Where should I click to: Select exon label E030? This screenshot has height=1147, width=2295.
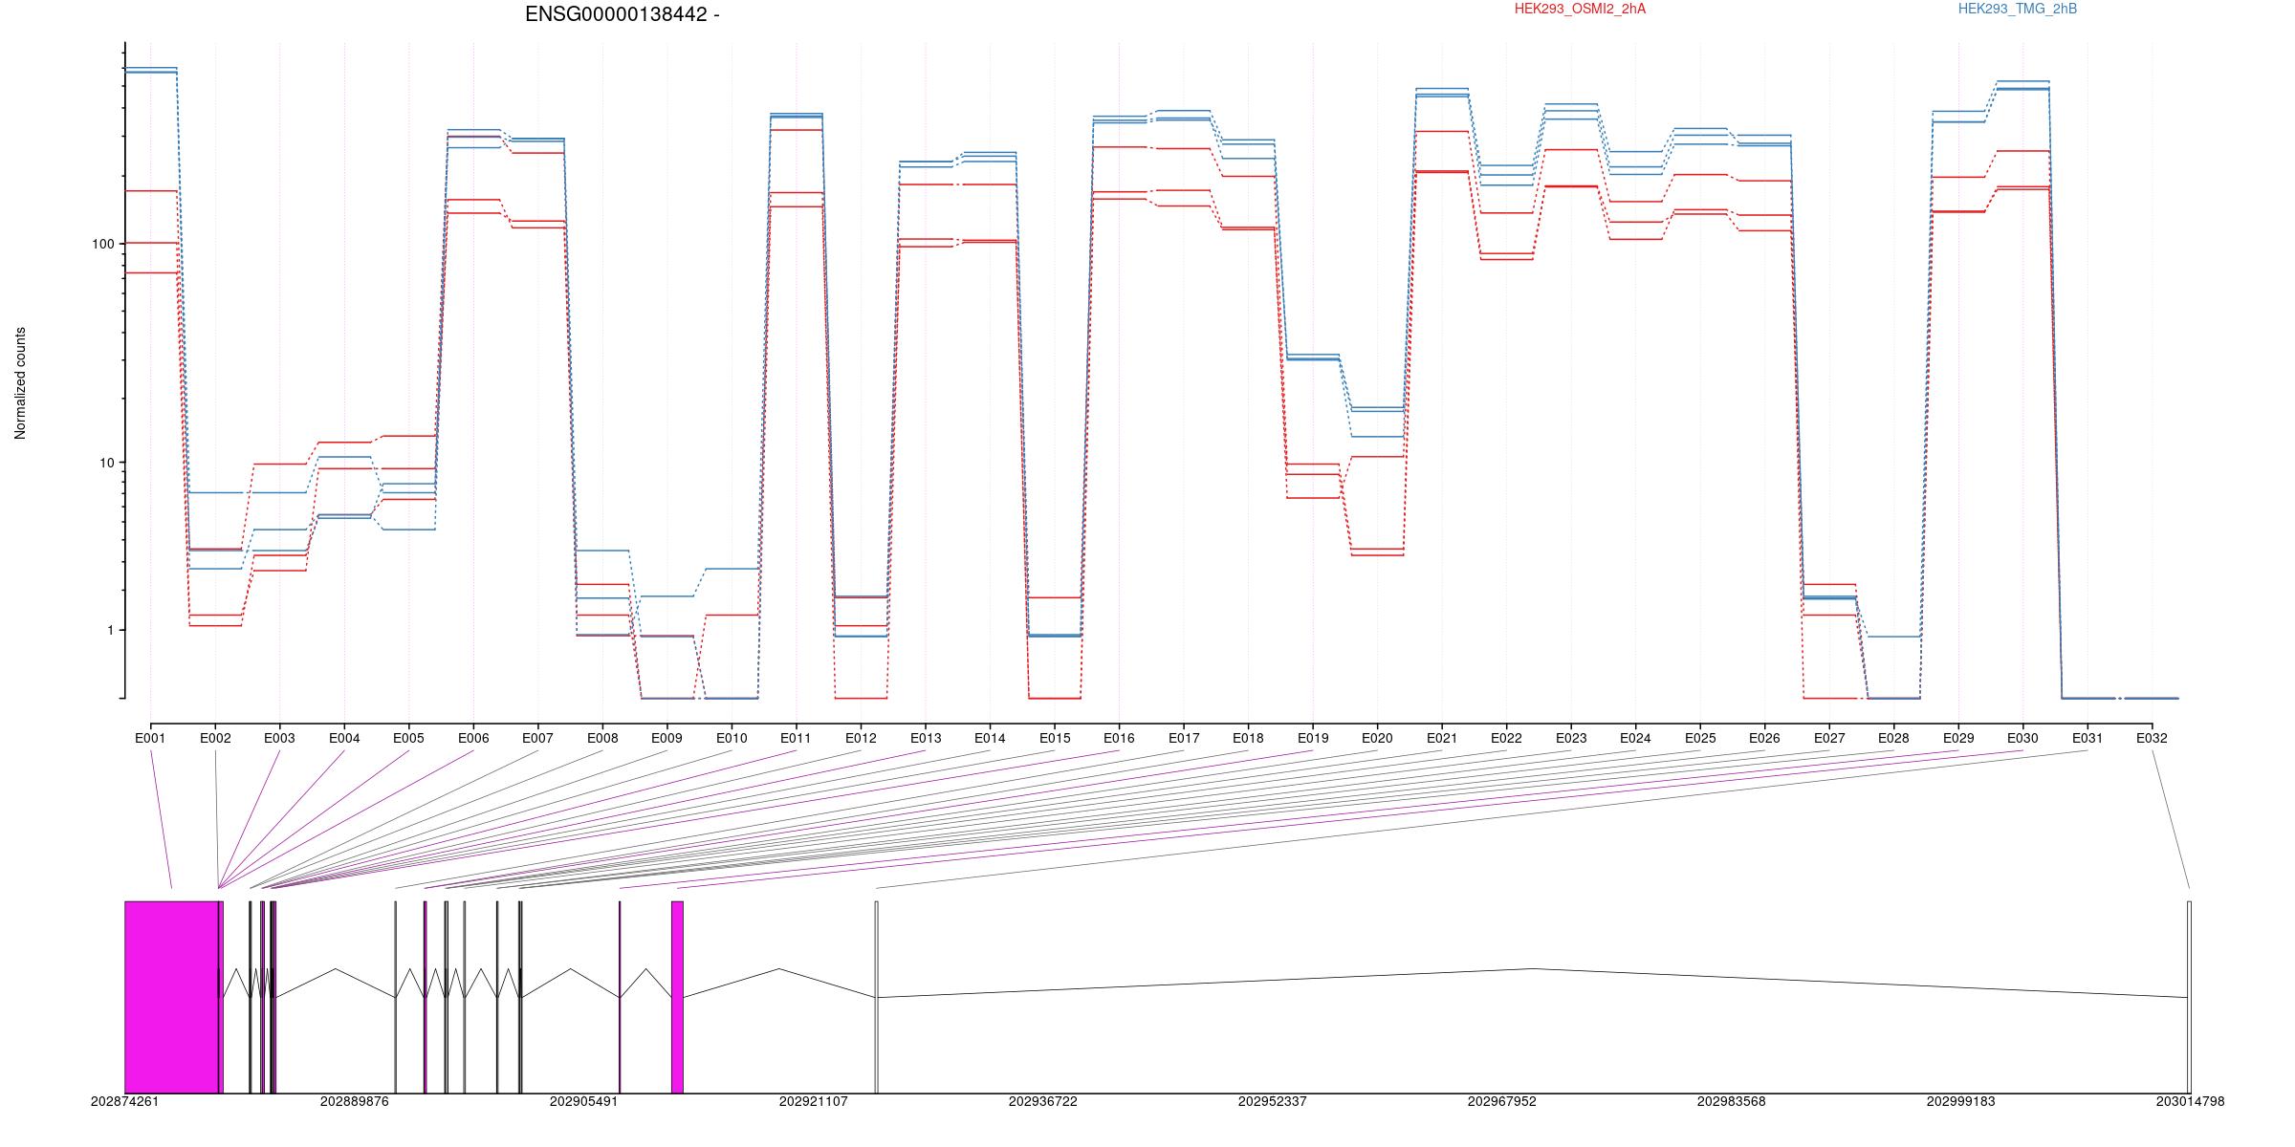[2022, 738]
